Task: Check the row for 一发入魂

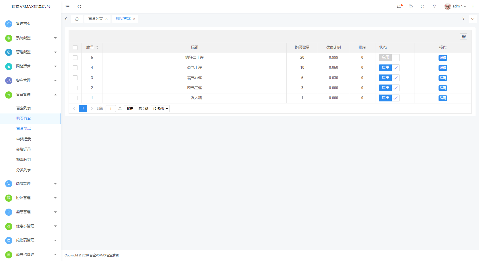Action: pos(75,98)
